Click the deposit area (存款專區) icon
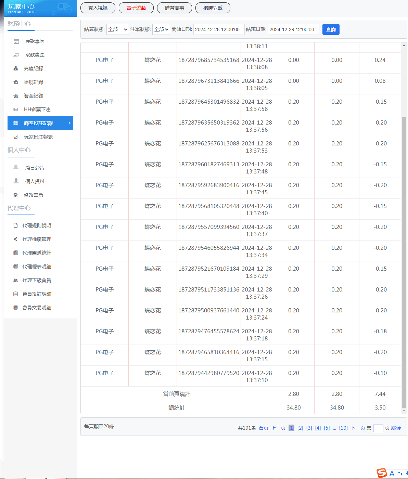 click(x=16, y=41)
